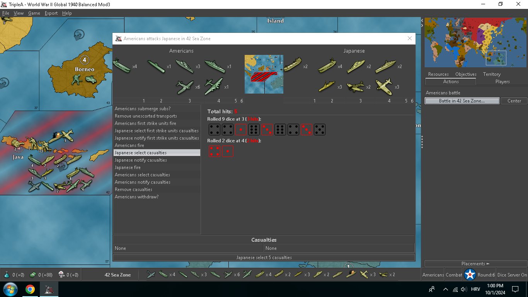Click the American roundel icon in status bar
528x297 pixels.
(x=470, y=275)
